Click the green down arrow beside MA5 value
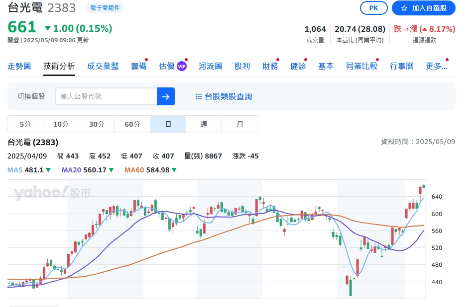The image size is (471, 307). coord(48,170)
